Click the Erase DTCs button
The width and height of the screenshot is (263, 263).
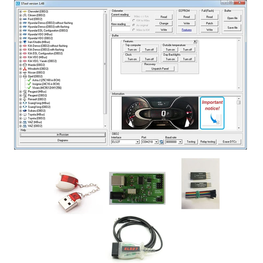pyautogui.click(x=229, y=142)
